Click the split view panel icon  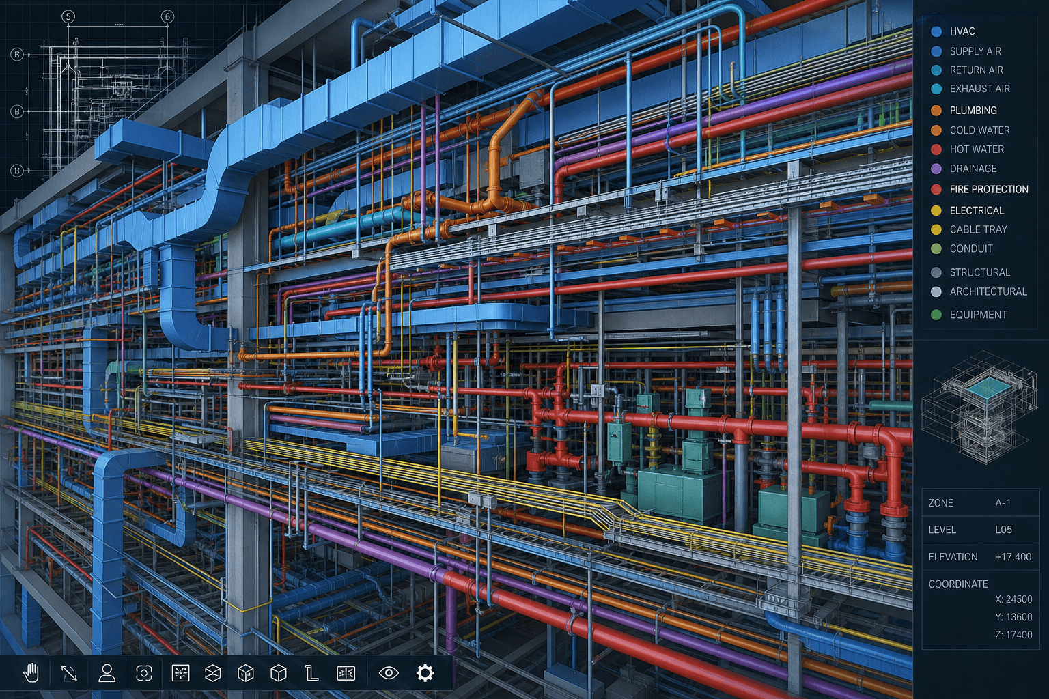346,673
